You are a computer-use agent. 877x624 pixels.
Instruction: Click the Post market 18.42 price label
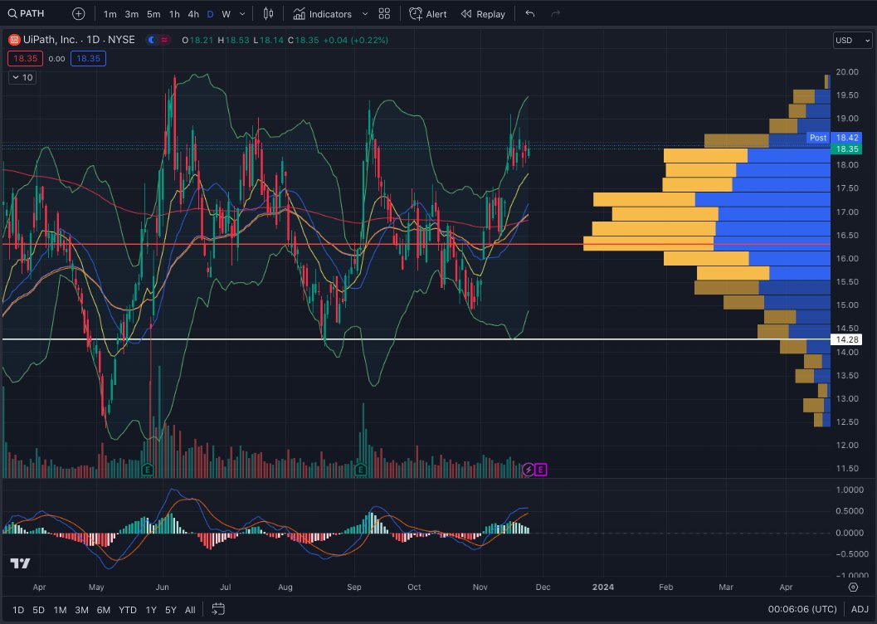tap(833, 138)
